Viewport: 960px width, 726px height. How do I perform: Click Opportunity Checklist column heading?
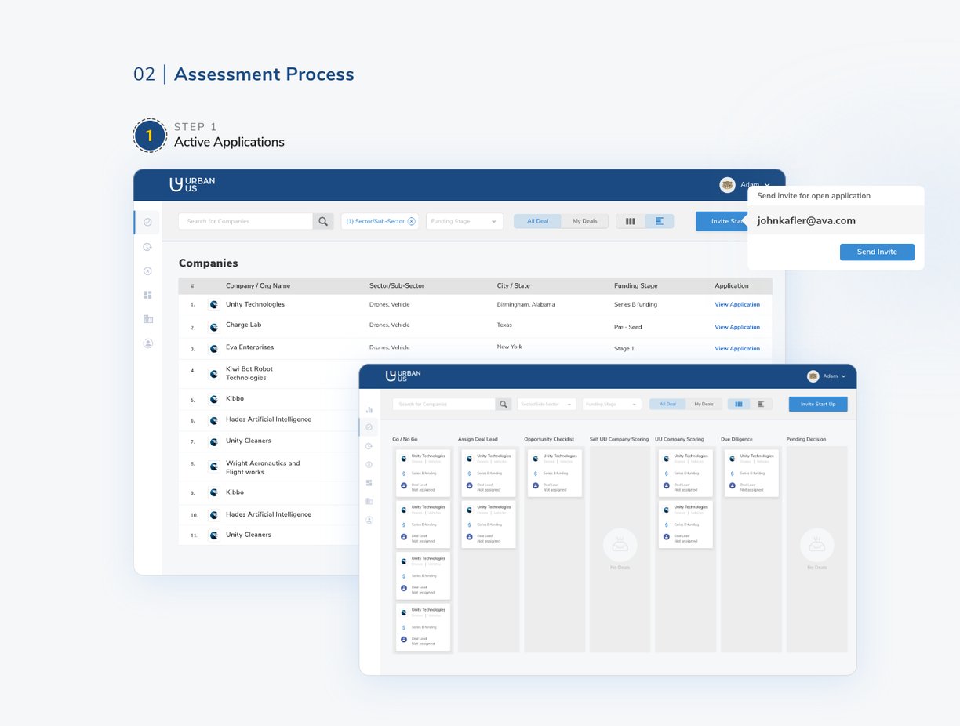(549, 439)
